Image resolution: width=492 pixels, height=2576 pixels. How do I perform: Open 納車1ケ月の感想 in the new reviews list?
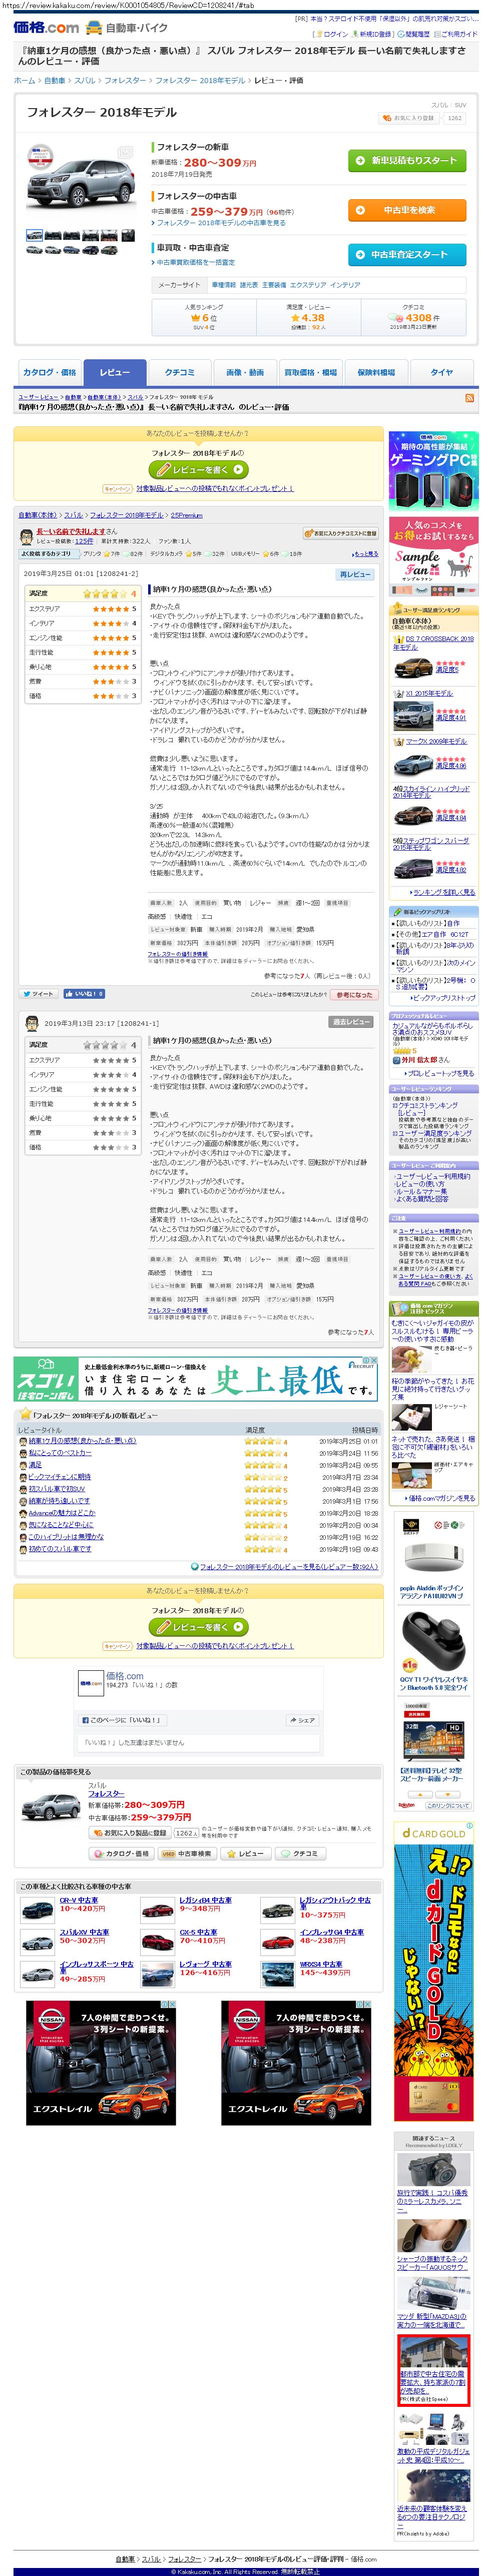(82, 1441)
